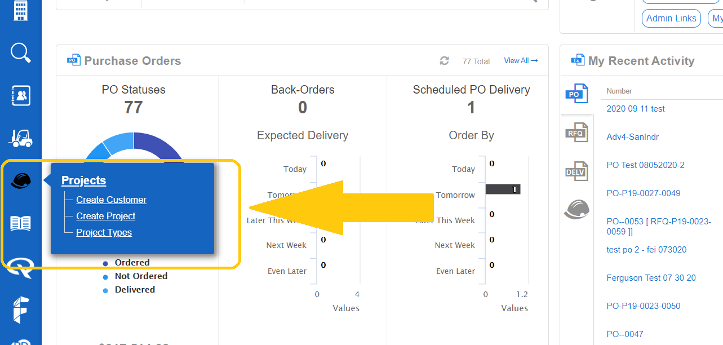This screenshot has height=345, width=723.
Task: Click the Number column header
Action: 619,91
